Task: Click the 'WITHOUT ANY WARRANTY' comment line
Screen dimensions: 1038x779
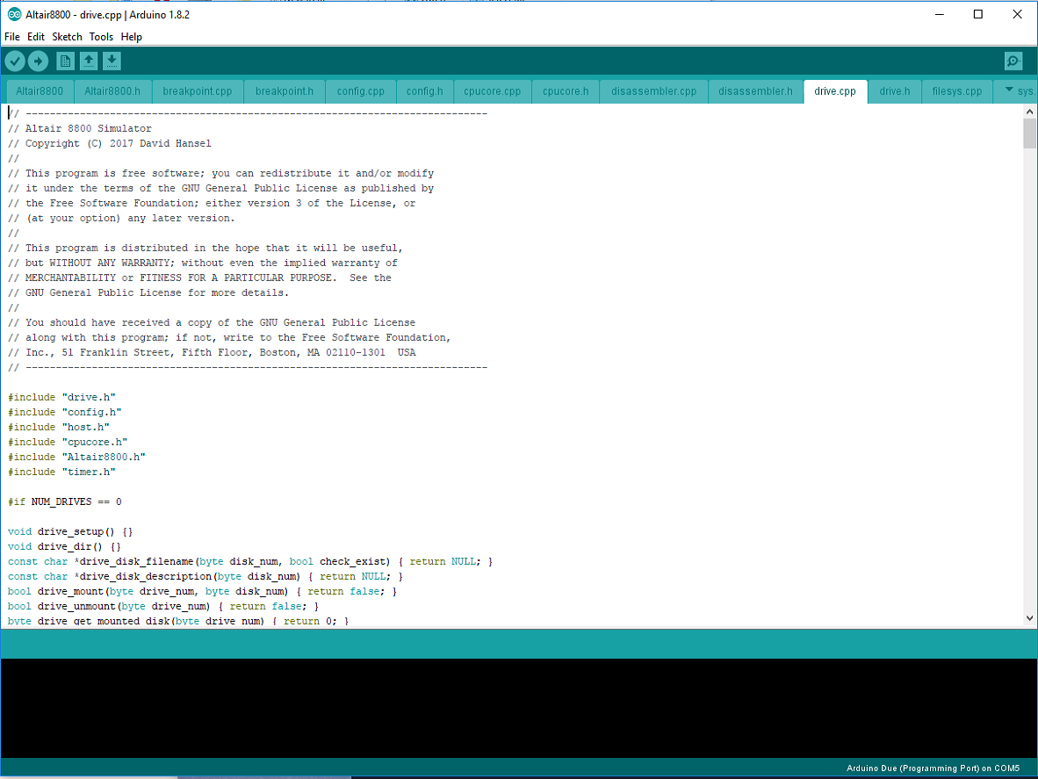Action: pyautogui.click(x=203, y=263)
